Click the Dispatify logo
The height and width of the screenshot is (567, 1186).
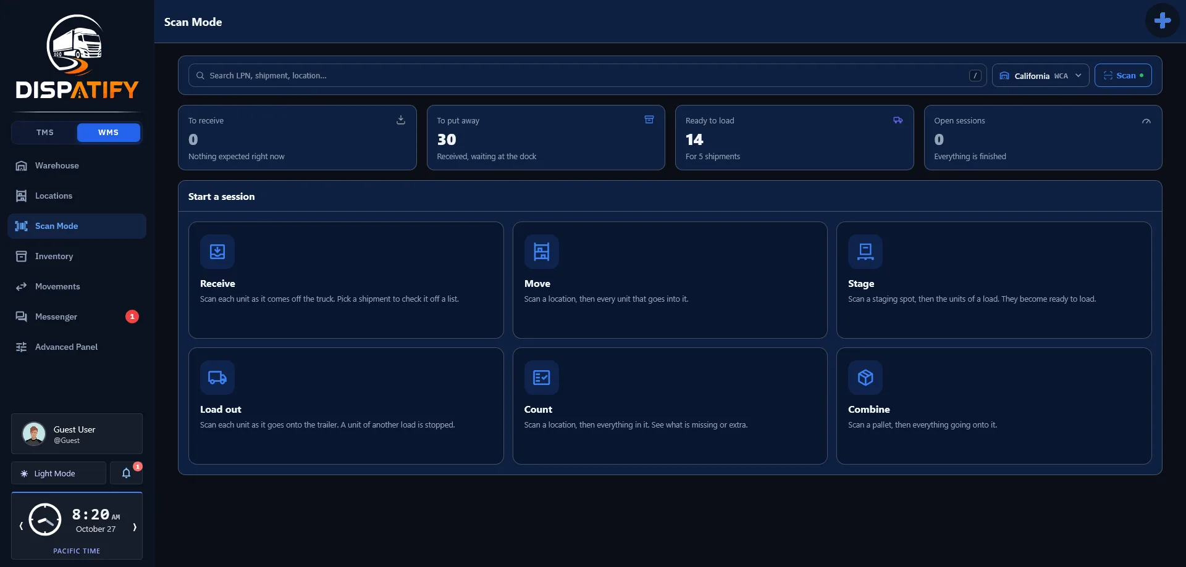77,57
